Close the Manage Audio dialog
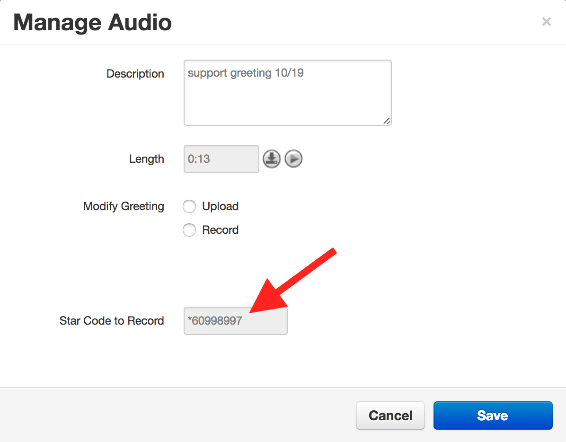 [x=546, y=22]
